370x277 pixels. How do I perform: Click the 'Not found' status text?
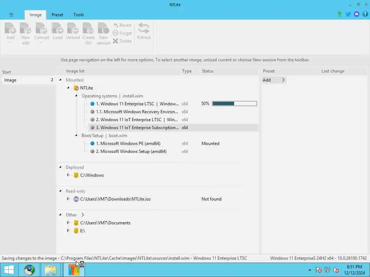(211, 199)
